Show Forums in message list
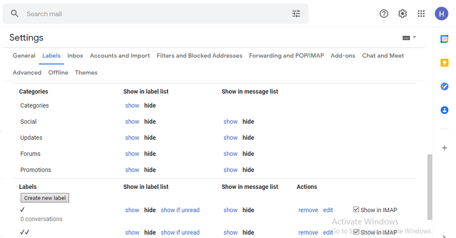456x238 pixels. click(230, 154)
